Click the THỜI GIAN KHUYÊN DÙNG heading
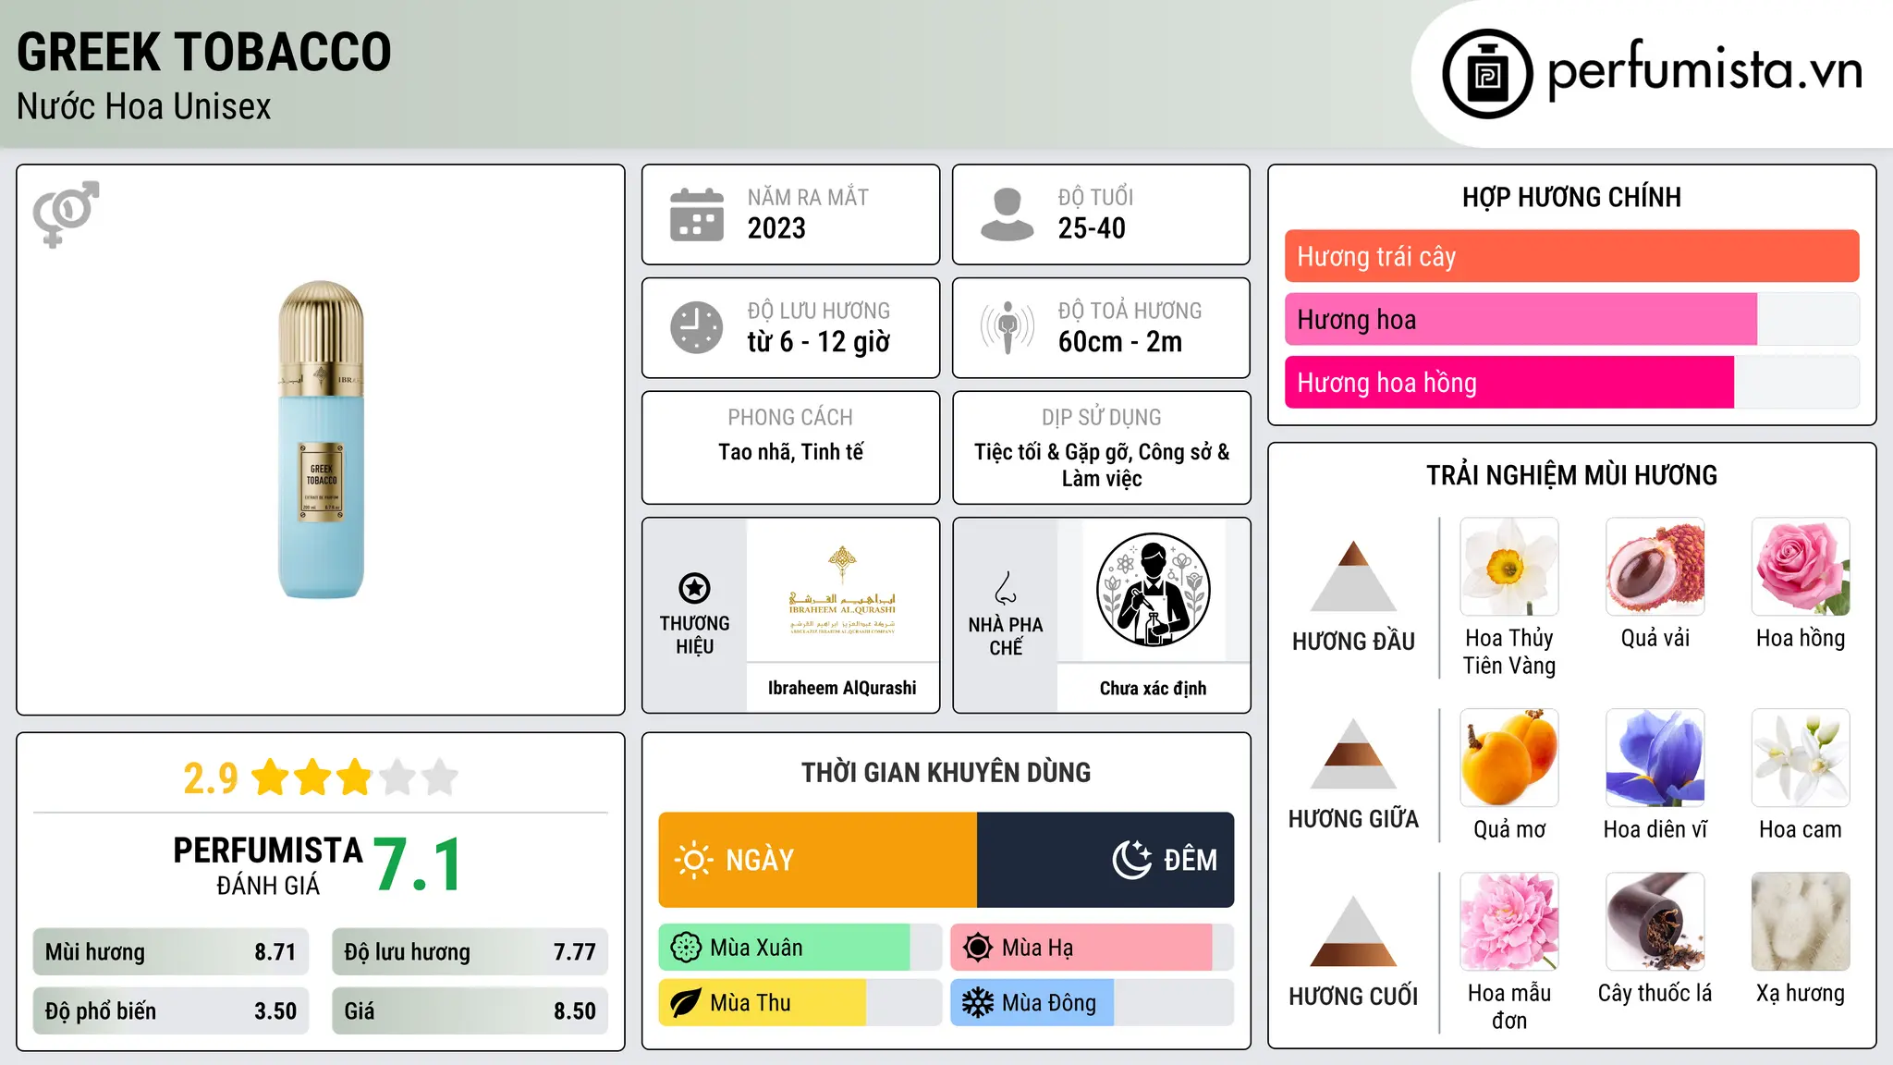The image size is (1893, 1065). click(946, 772)
